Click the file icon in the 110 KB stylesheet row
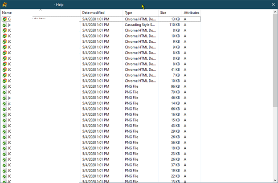Screen dimensions: 278x183 click(x=5, y=25)
